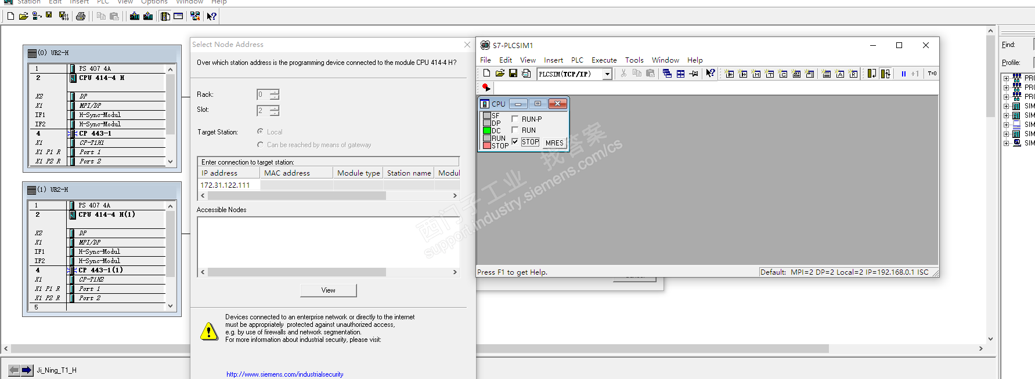Click Tile windows icon in S7-PLCSIM
Viewport: 1035px width, 379px height.
(x=680, y=74)
